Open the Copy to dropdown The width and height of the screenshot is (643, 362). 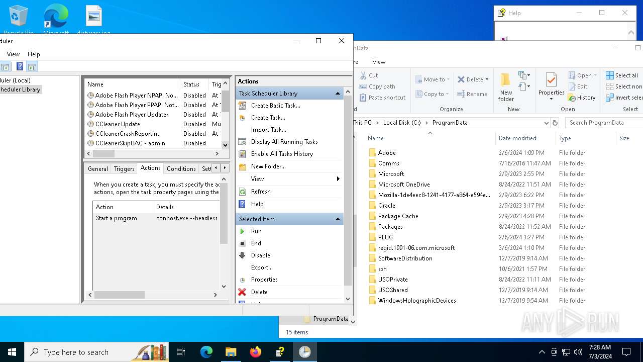(x=432, y=94)
